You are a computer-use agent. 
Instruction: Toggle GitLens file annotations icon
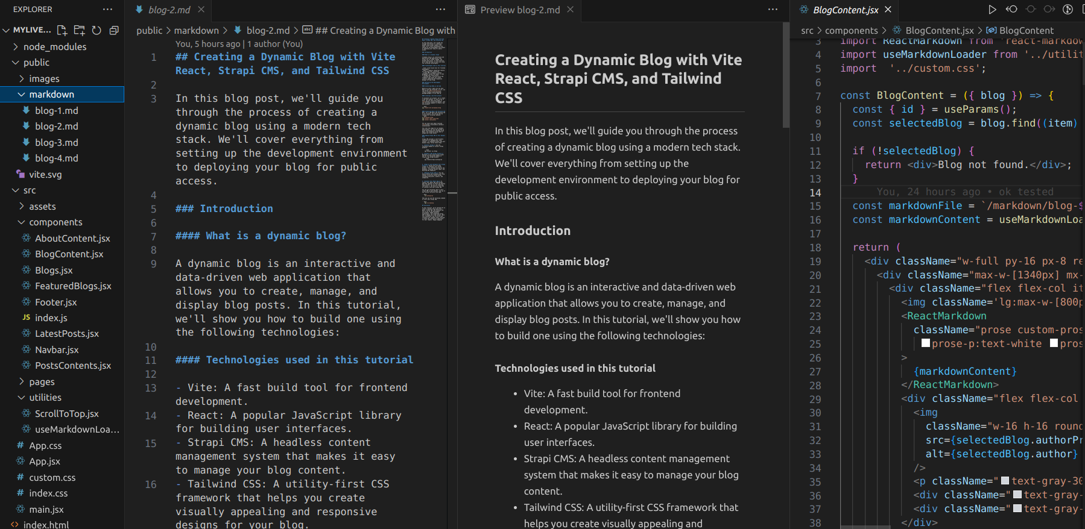pyautogui.click(x=1068, y=10)
